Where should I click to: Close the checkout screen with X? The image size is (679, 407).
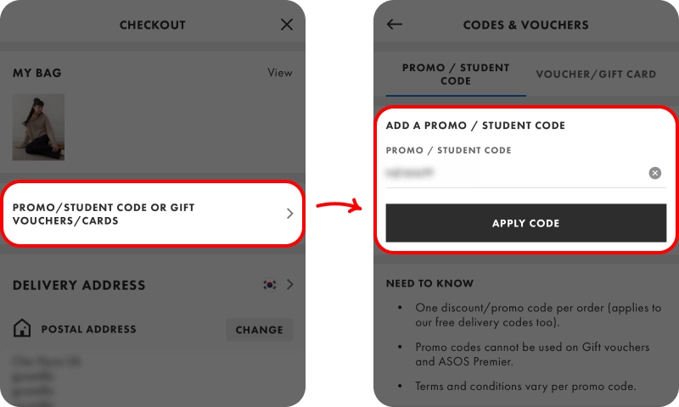click(287, 25)
